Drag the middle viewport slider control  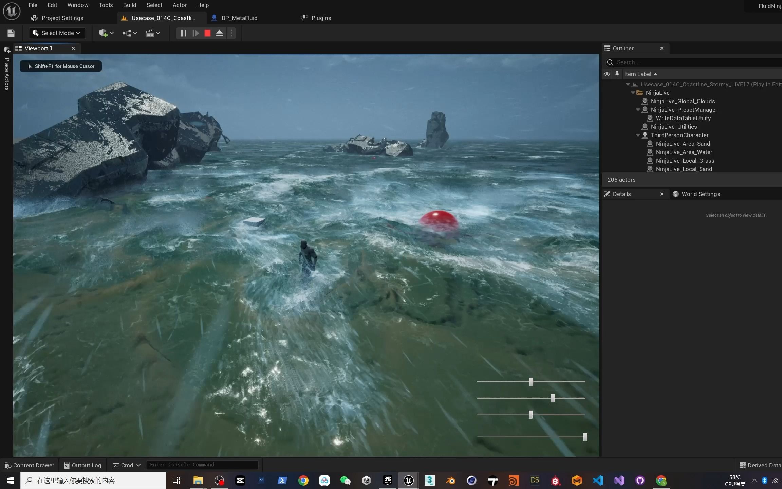coord(552,398)
